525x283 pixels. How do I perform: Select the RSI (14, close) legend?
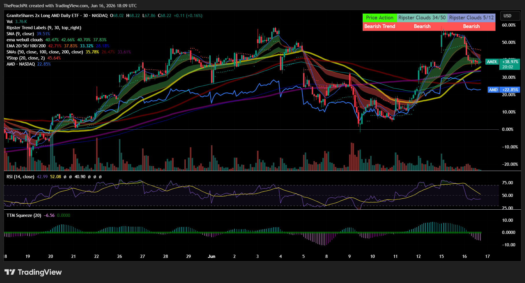(20, 177)
